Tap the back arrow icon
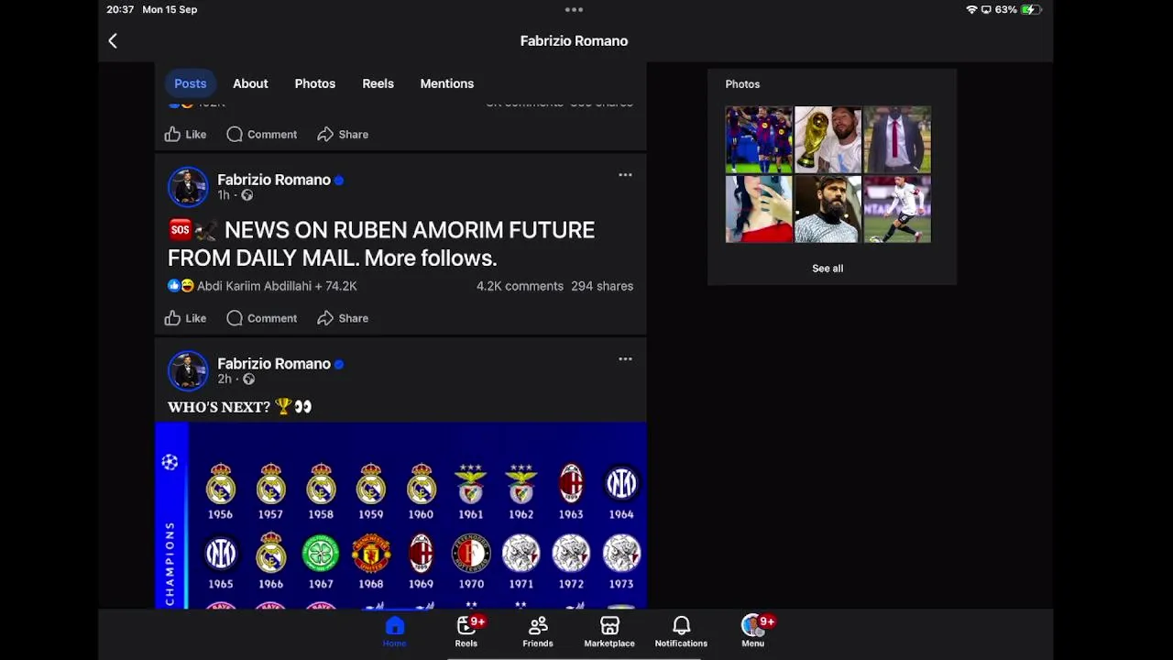Viewport: 1173px width, 660px height. click(113, 40)
